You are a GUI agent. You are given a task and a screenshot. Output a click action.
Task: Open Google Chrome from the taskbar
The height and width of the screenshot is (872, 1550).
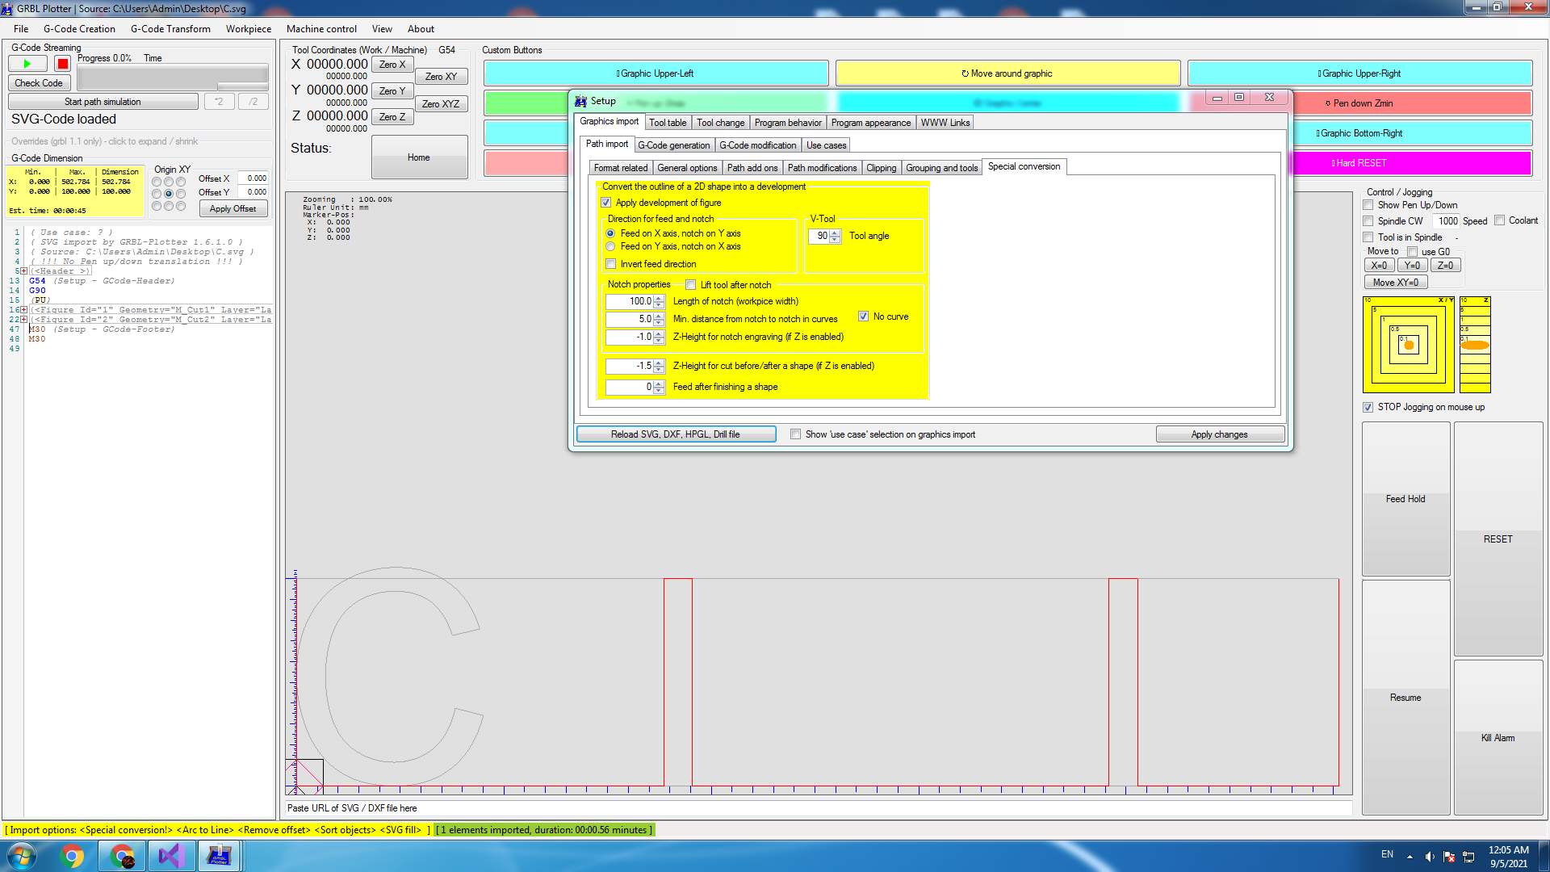click(72, 855)
